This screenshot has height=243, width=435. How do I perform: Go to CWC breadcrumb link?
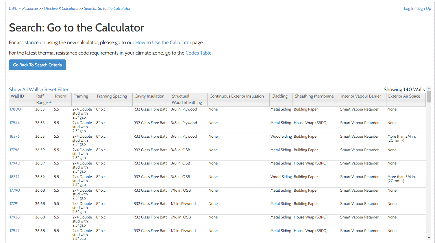point(13,8)
